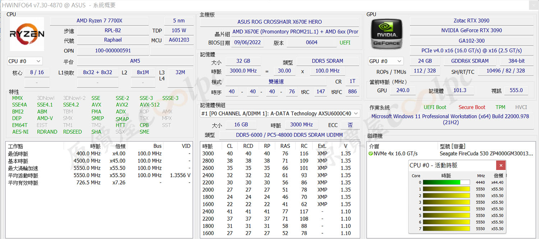Click the GPU clock value 240.0

click(x=403, y=90)
